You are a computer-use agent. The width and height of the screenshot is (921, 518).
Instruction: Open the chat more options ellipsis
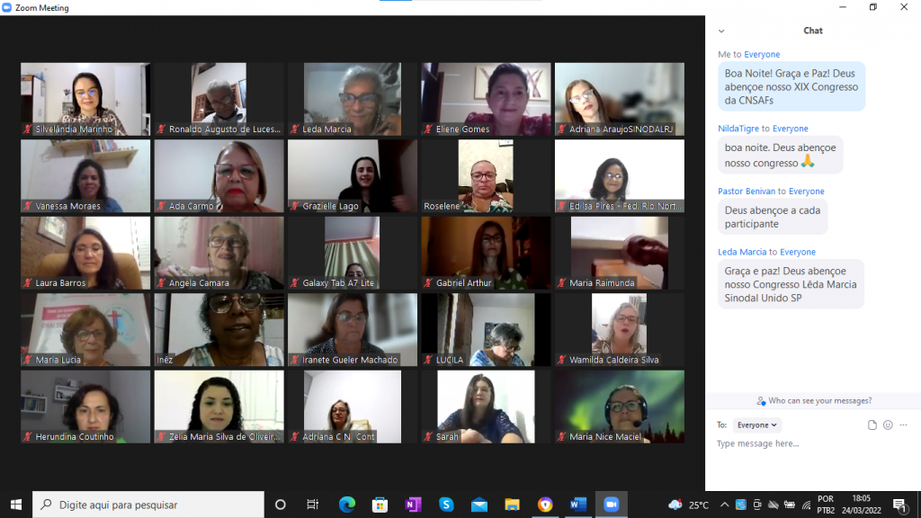point(904,425)
